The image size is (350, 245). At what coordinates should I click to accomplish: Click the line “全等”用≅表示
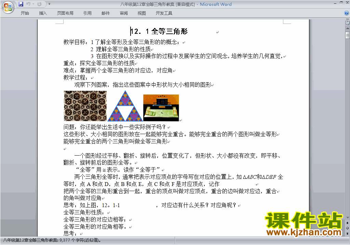pos(118,170)
